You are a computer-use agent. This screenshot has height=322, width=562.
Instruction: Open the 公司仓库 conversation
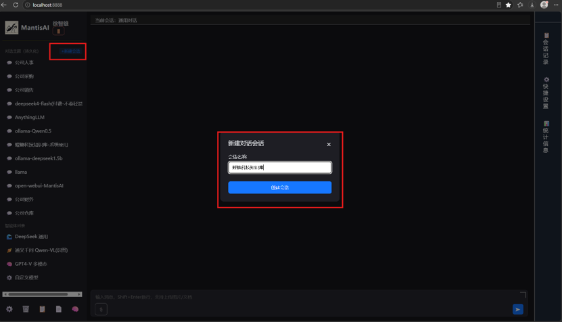click(x=24, y=213)
